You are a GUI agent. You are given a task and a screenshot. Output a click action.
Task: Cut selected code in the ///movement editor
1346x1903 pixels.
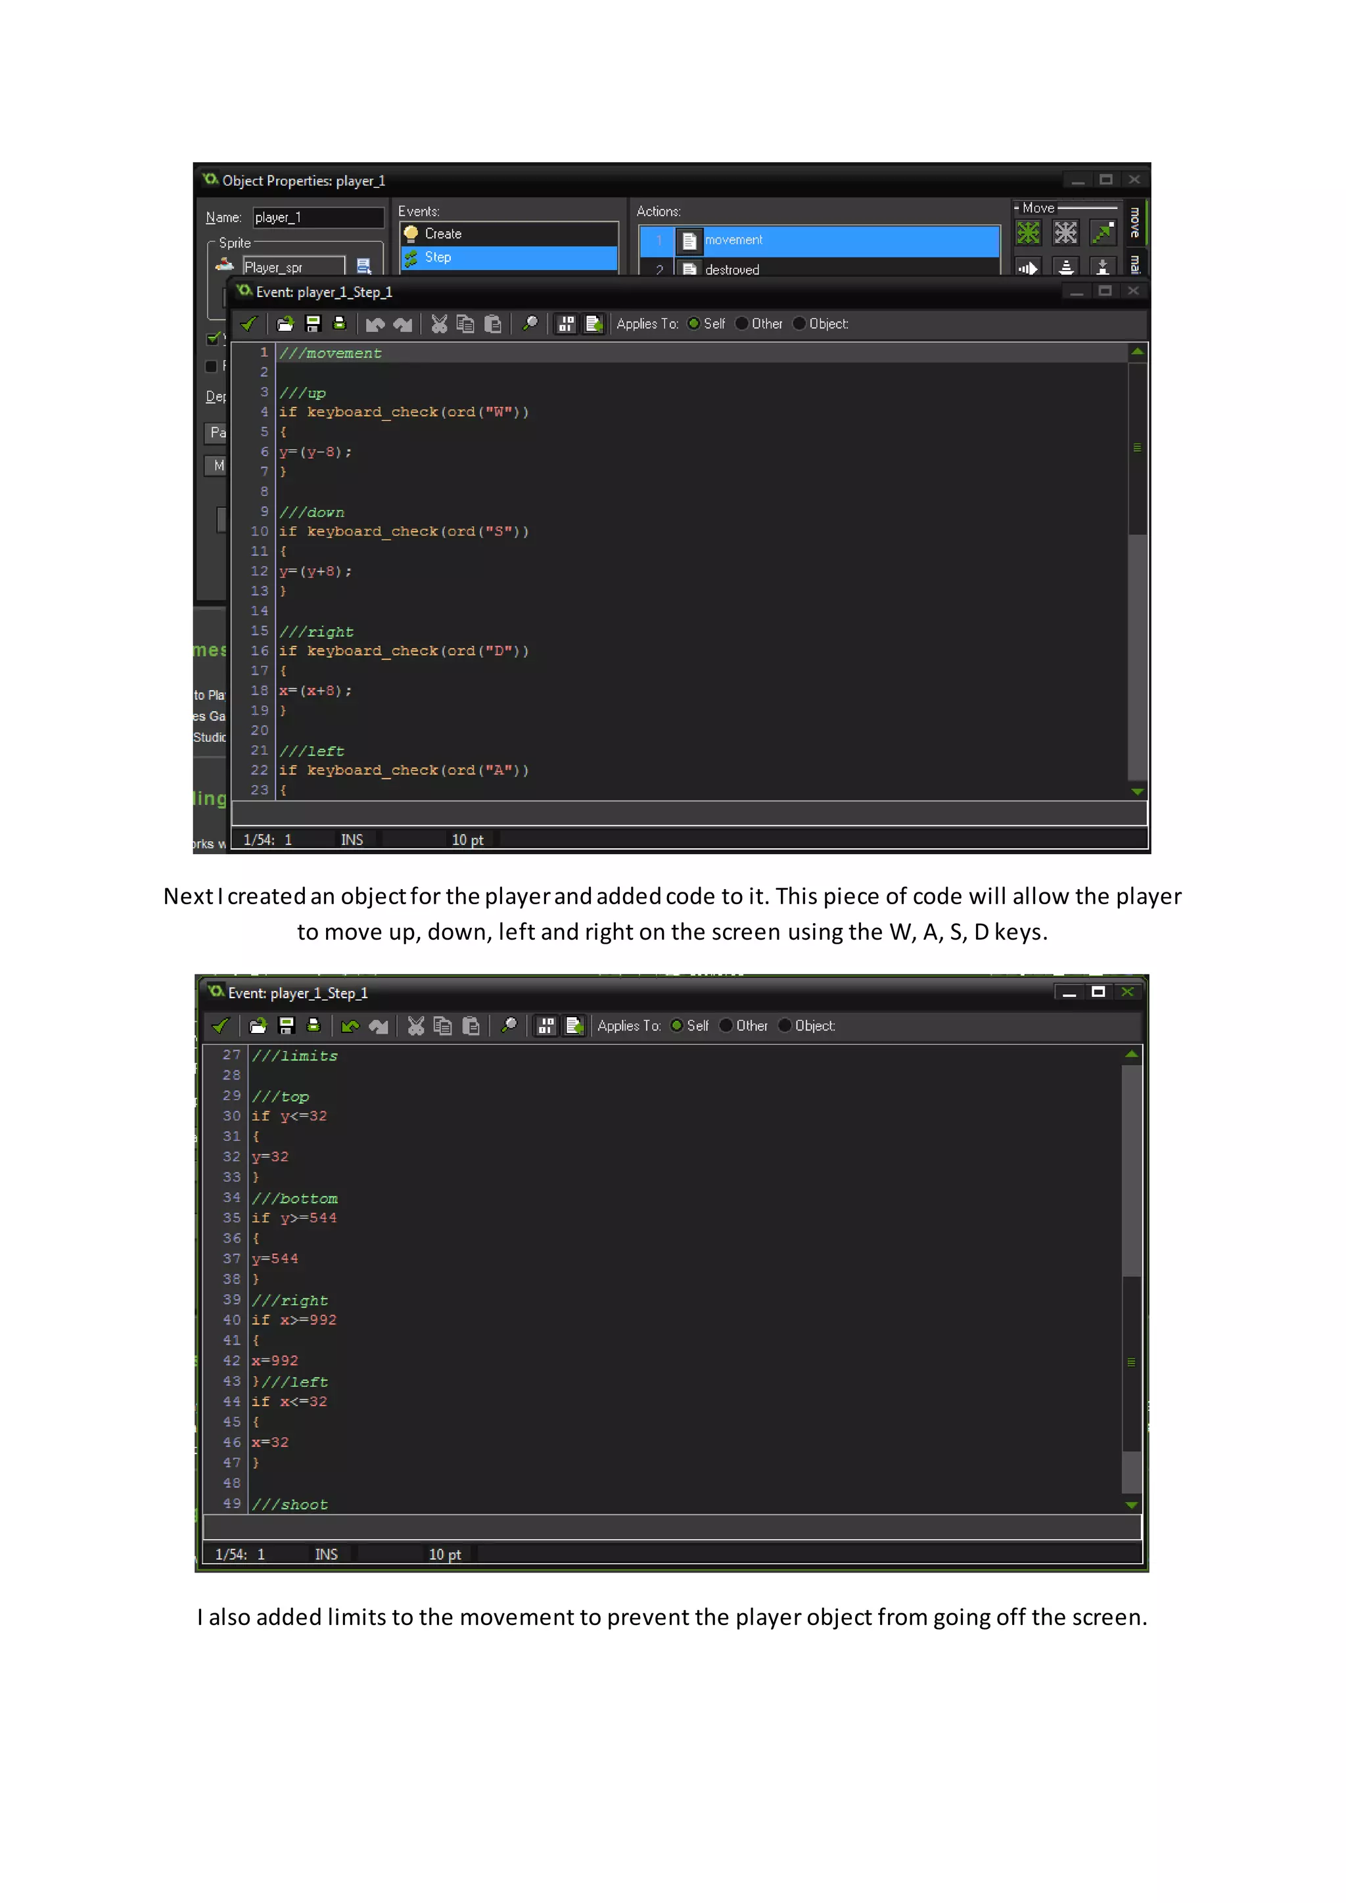coord(439,324)
